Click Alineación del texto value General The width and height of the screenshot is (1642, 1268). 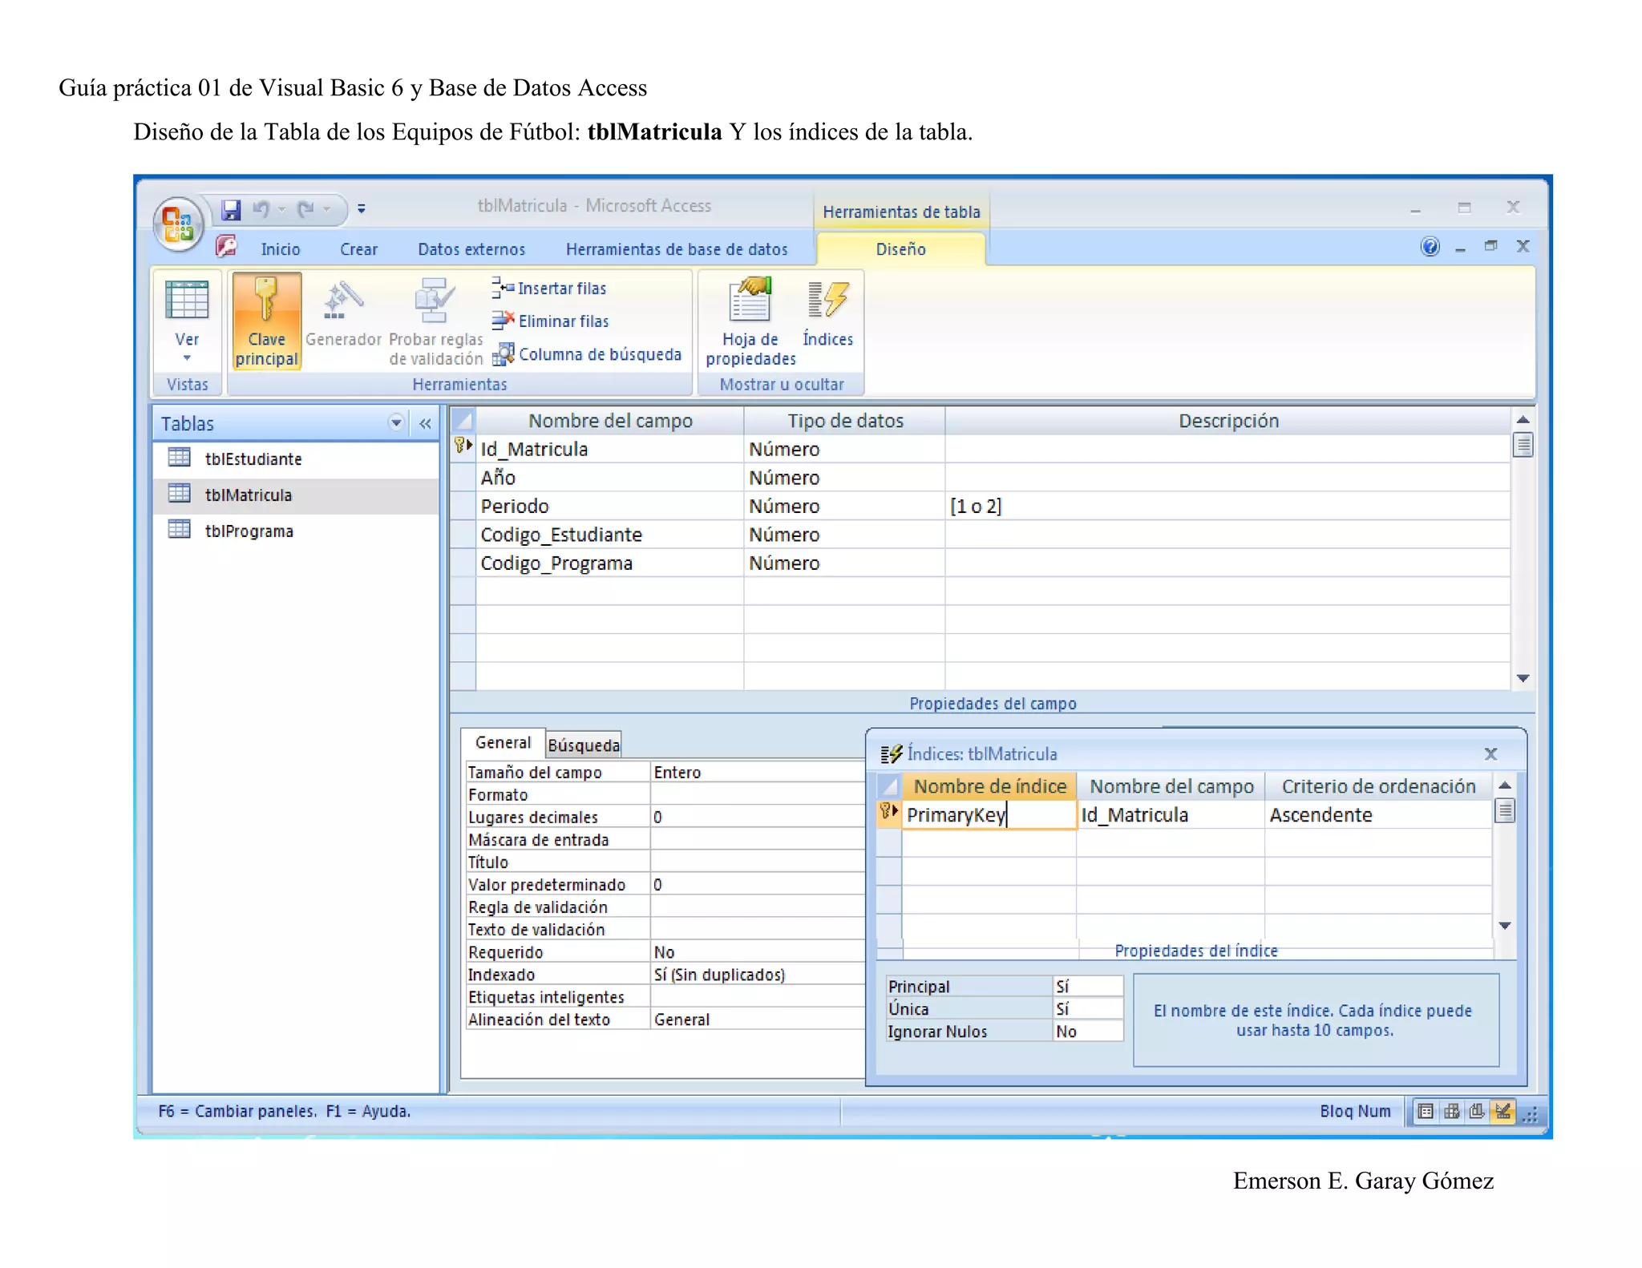tap(757, 1020)
